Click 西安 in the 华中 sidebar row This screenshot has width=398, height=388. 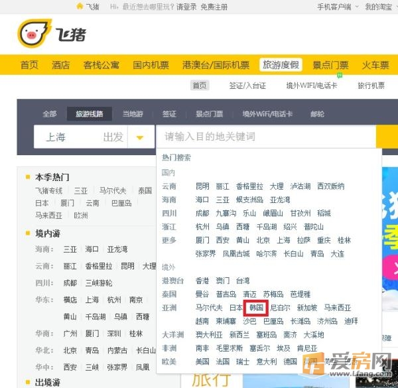coord(70,367)
